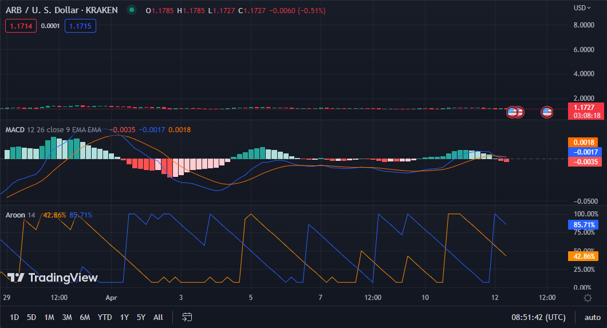Screen dimensions: 607x328
Task: Click the TradingView logo
Action: [x=53, y=278]
